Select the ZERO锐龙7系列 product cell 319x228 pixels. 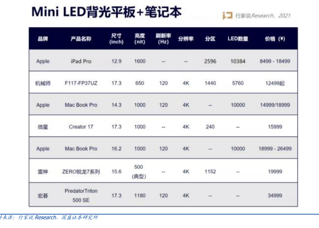pyautogui.click(x=81, y=172)
